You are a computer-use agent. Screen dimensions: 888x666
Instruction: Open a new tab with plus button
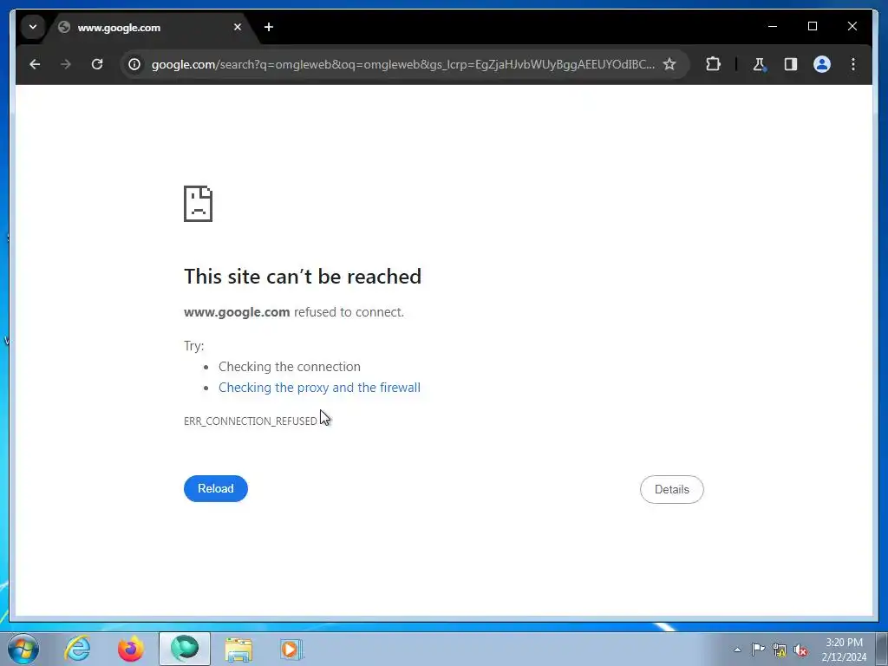(269, 27)
